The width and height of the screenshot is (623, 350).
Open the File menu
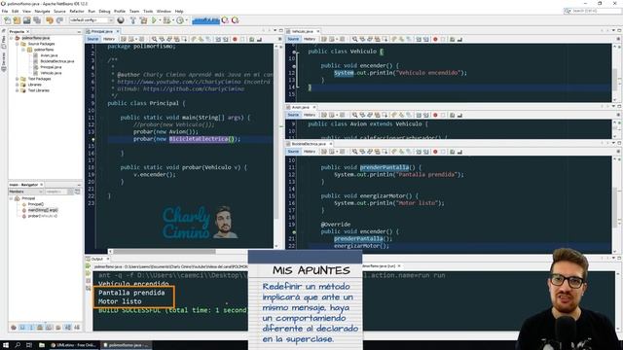[5, 11]
